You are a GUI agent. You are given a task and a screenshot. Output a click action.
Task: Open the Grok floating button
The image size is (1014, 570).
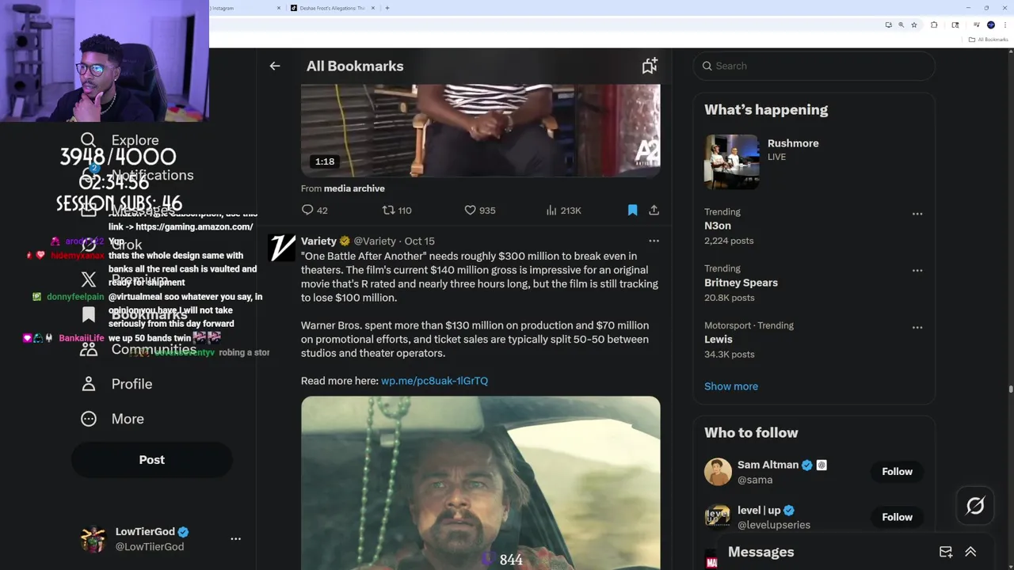975,505
